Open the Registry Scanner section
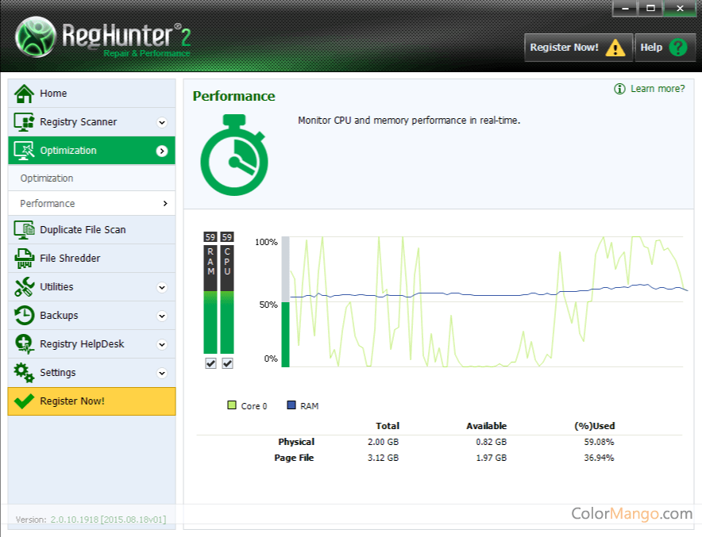Screen dimensions: 702x537 [92, 122]
